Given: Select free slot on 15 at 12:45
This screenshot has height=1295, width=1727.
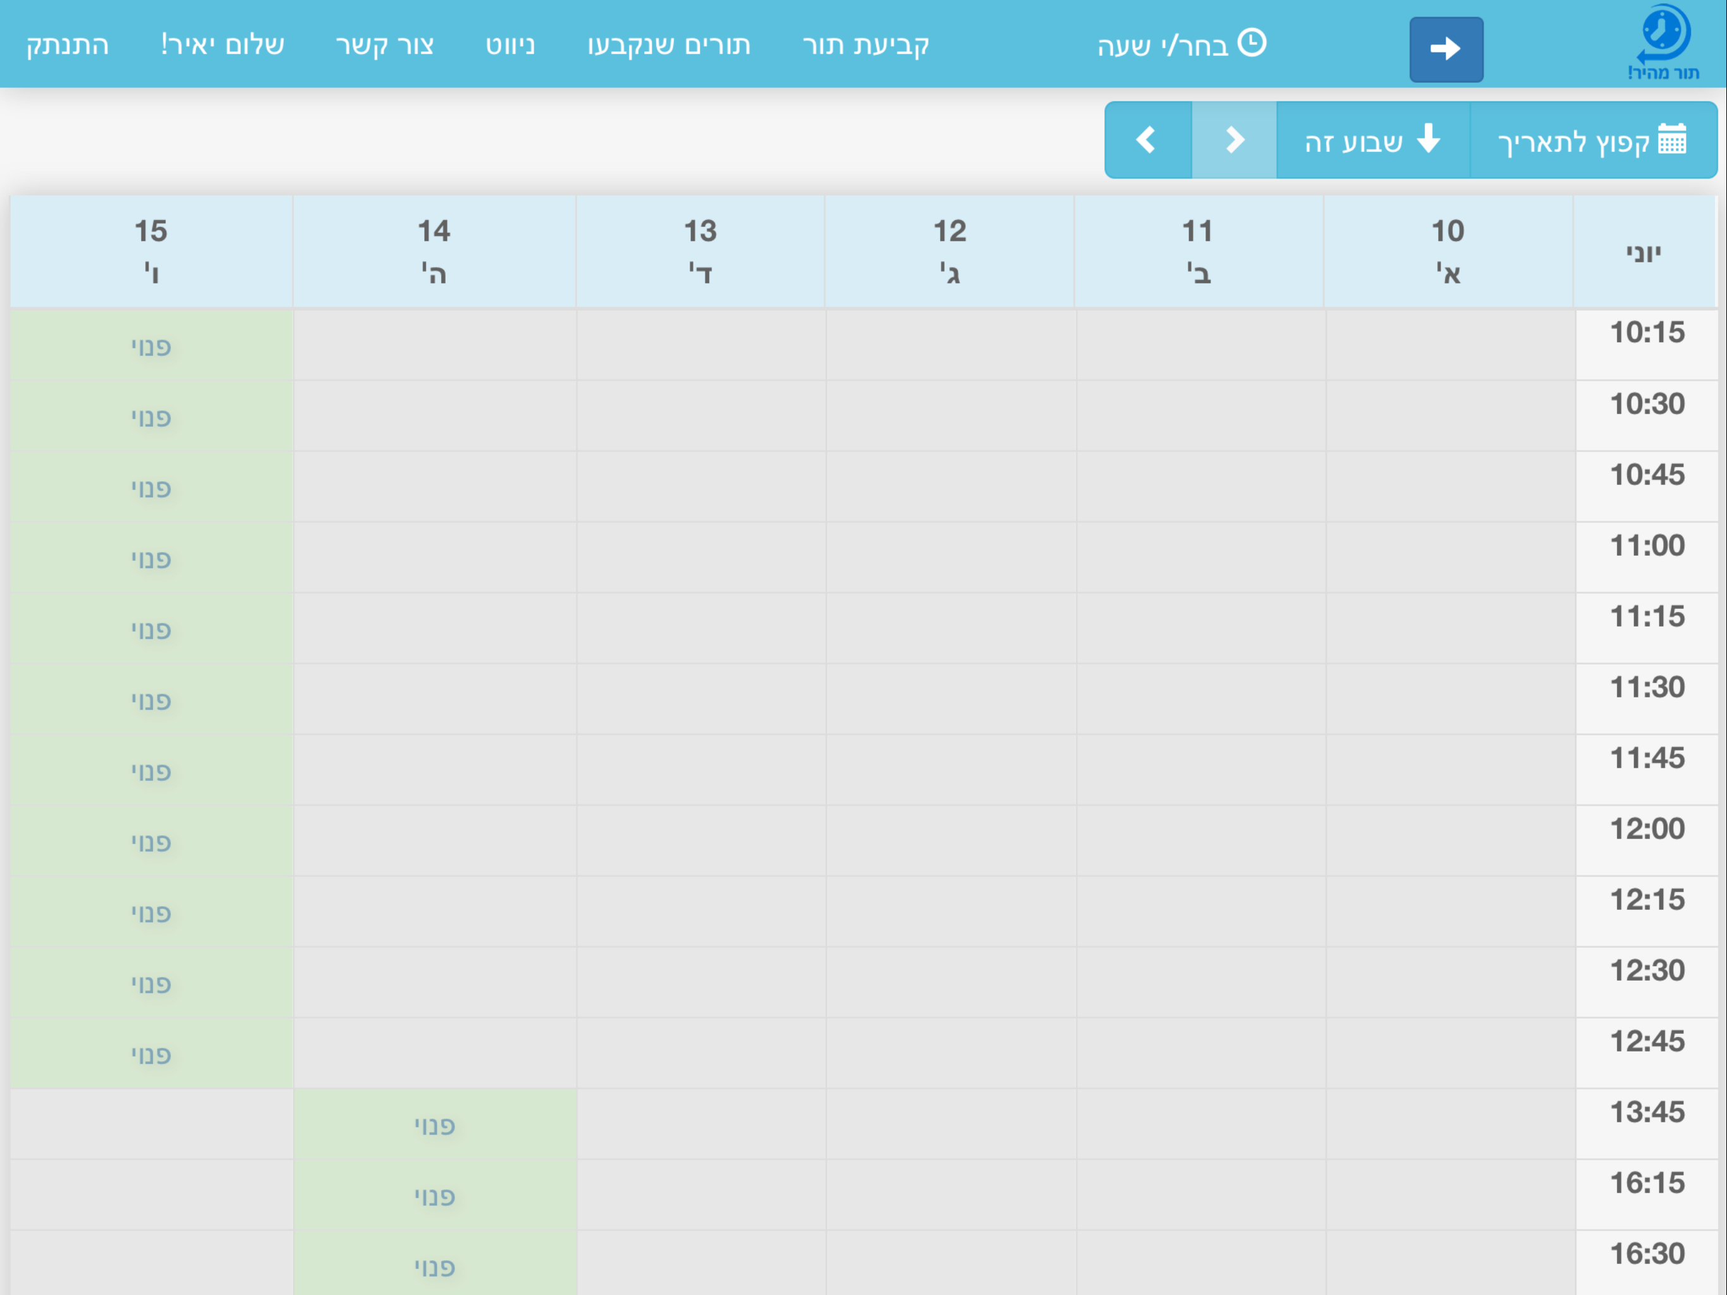Looking at the screenshot, I should pyautogui.click(x=152, y=1053).
